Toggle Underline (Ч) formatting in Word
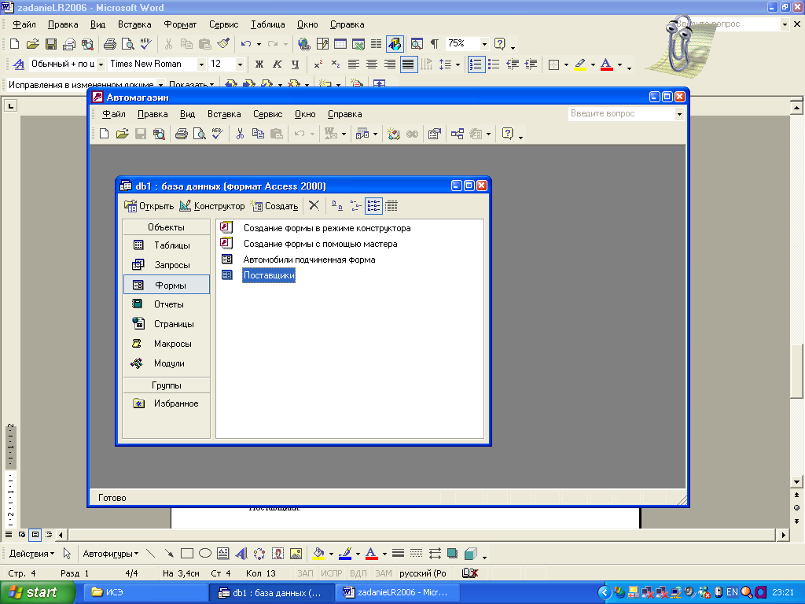Viewport: 805px width, 604px height. tap(296, 64)
